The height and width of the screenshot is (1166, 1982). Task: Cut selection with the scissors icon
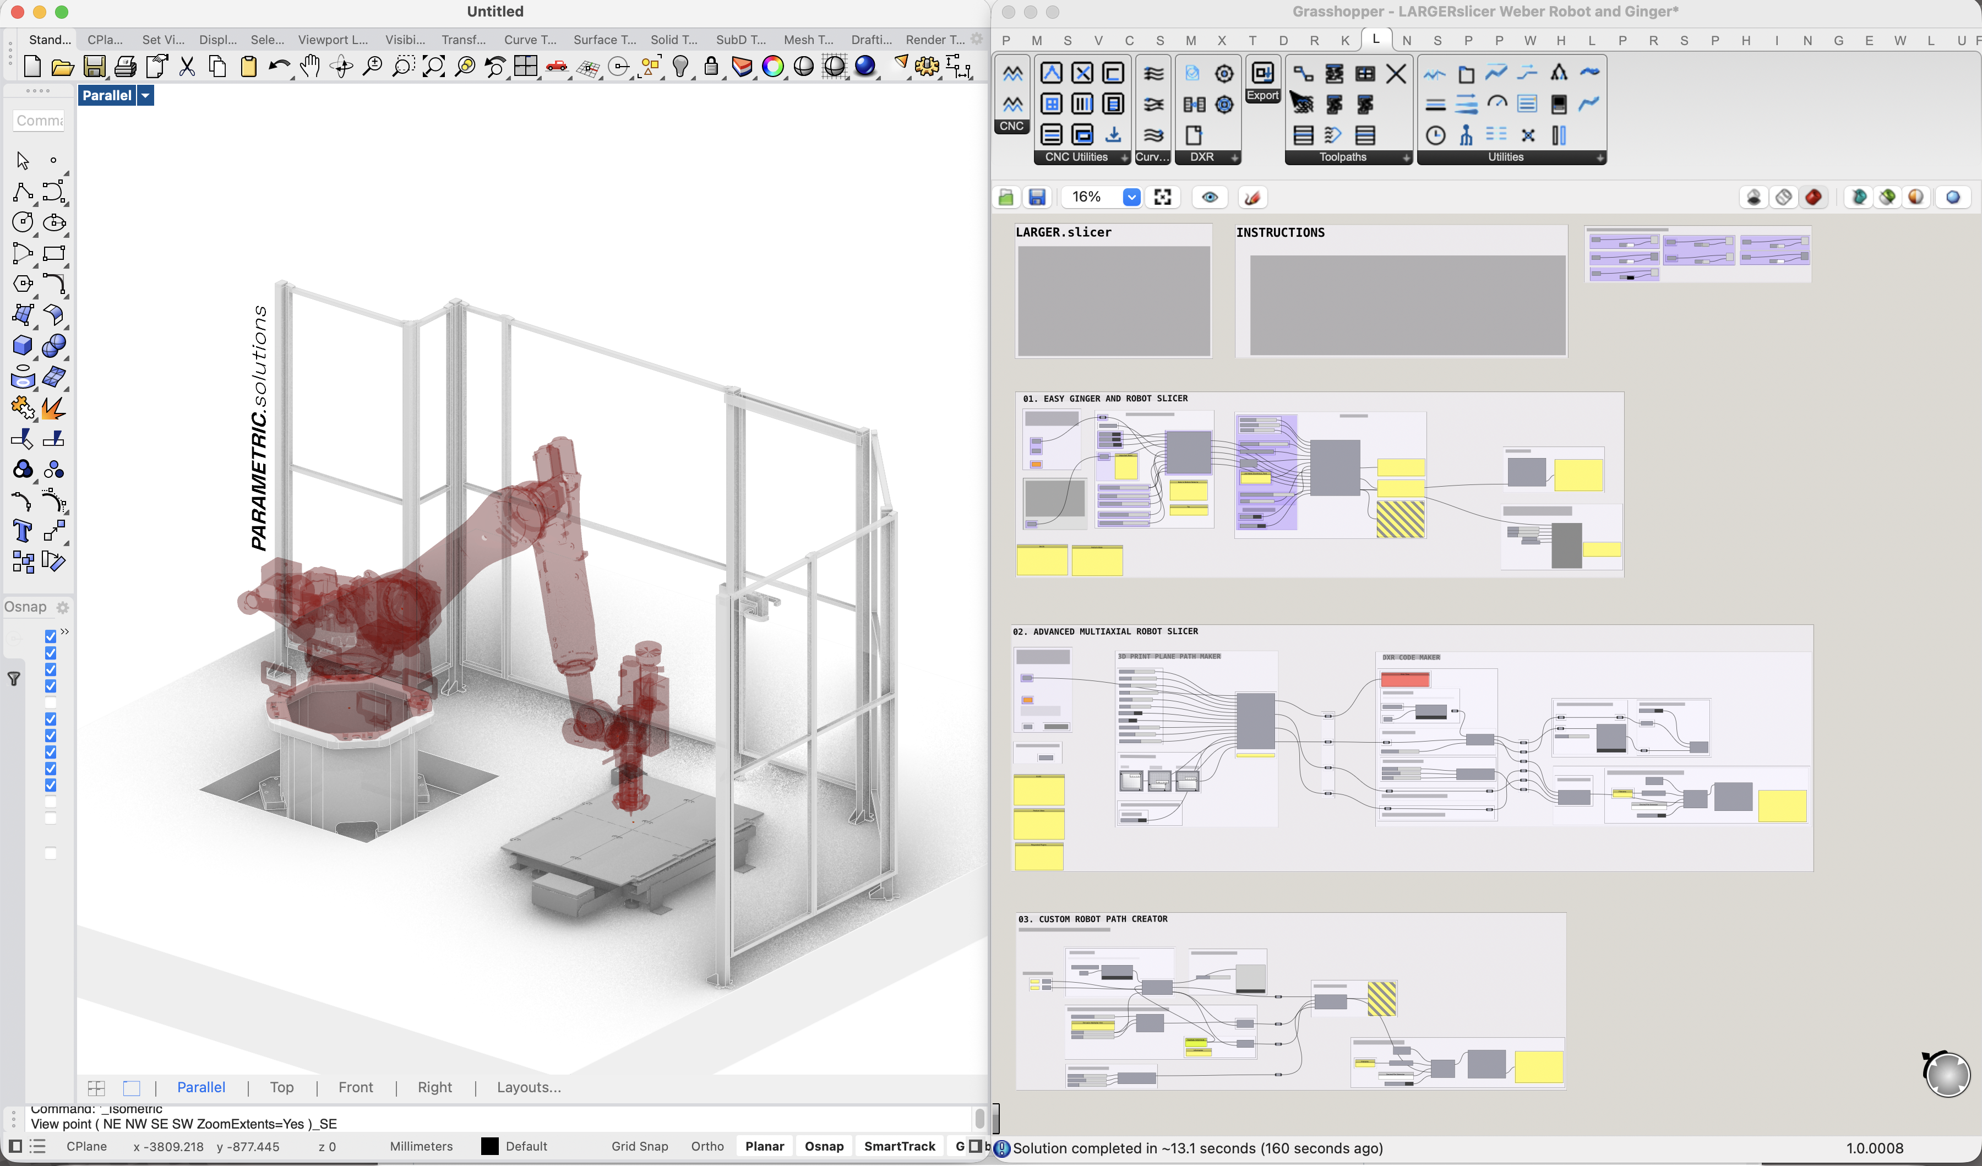(x=187, y=68)
